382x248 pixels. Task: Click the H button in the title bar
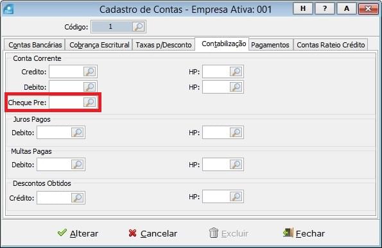[303, 9]
